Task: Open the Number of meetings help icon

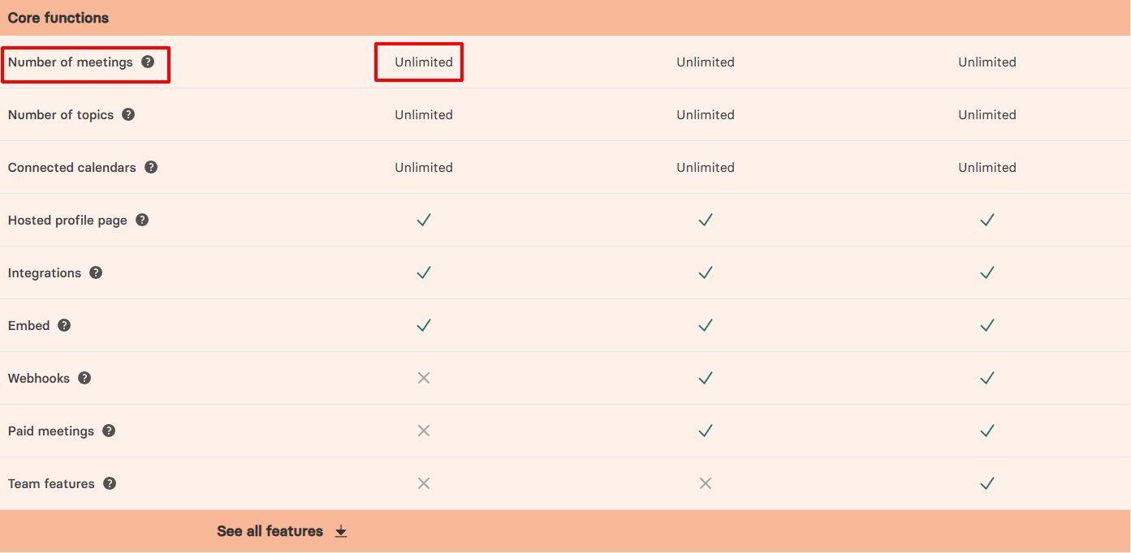Action: (x=149, y=62)
